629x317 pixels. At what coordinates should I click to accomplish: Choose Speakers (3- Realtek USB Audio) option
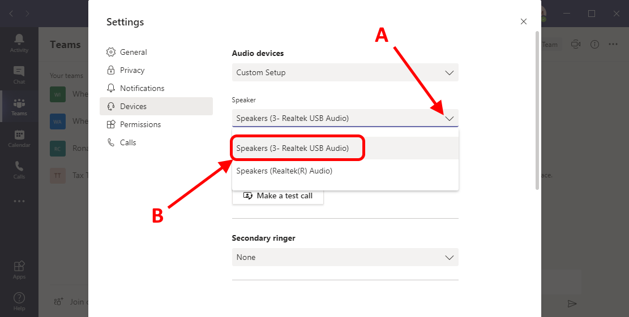click(x=345, y=148)
